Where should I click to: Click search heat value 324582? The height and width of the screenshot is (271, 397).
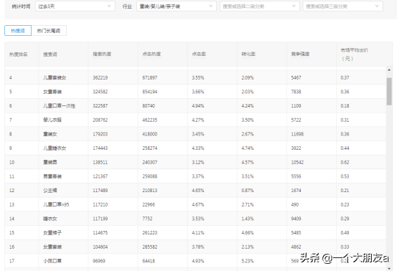coord(101,92)
